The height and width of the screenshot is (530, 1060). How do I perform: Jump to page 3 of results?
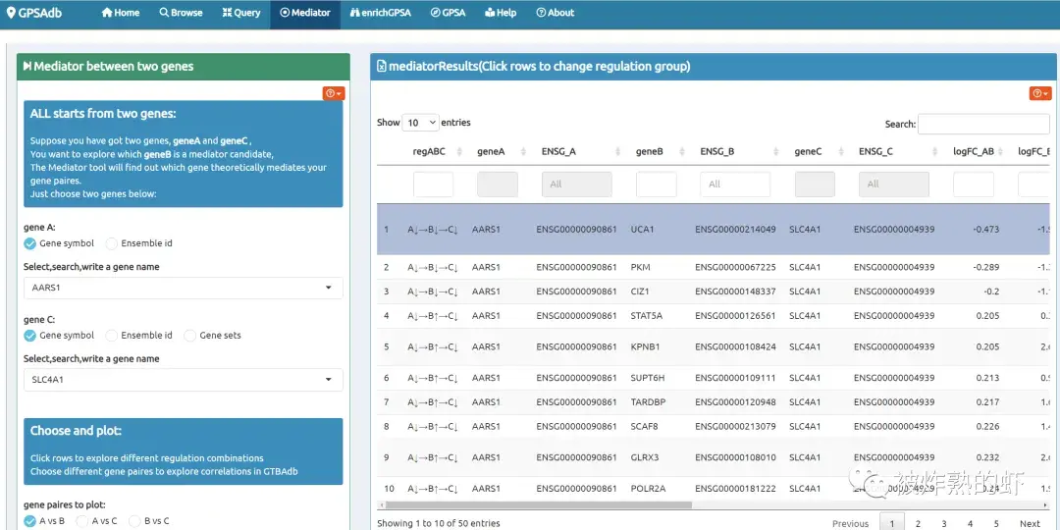coord(944,523)
